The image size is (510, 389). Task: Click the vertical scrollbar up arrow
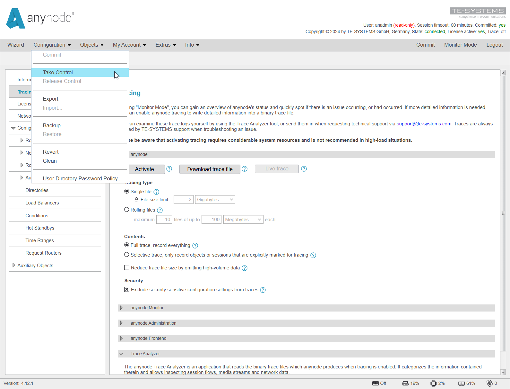pos(503,73)
